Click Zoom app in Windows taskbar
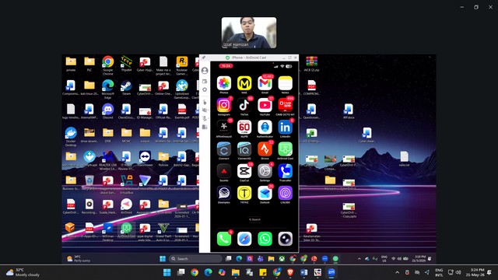498x280 pixels. (331, 272)
